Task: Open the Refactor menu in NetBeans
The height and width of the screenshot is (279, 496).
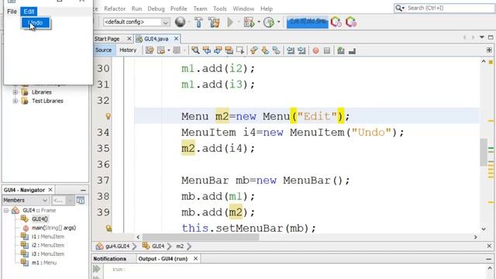Action: (x=115, y=9)
